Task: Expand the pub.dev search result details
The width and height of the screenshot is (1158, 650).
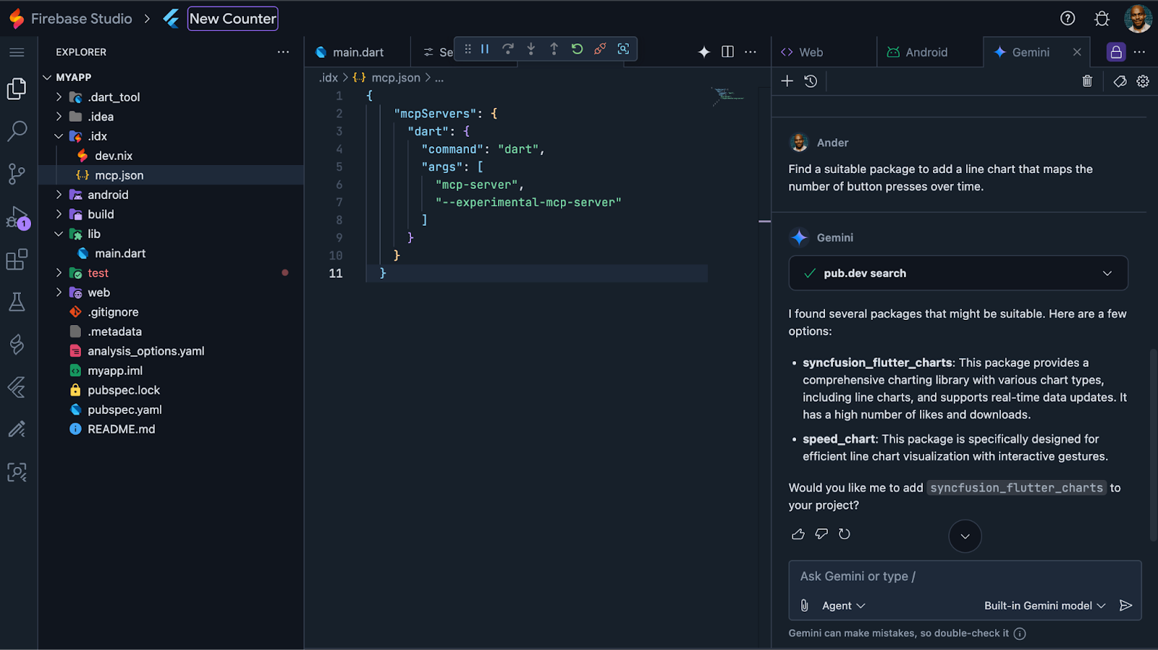Action: click(x=1107, y=274)
